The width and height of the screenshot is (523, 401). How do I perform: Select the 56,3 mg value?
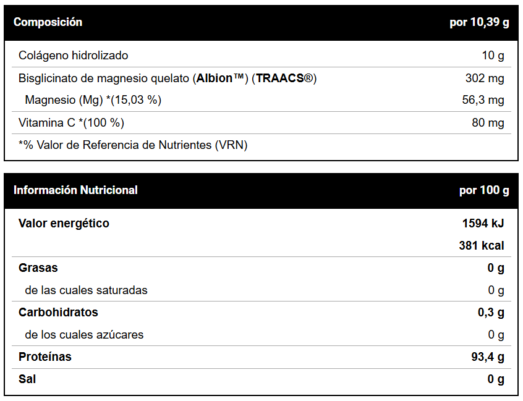click(483, 100)
